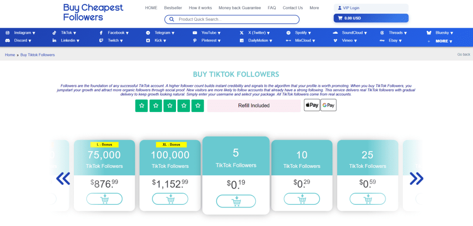Image resolution: width=473 pixels, height=226 pixels.
Task: Click the $0.19 price text
Action: [x=236, y=184]
